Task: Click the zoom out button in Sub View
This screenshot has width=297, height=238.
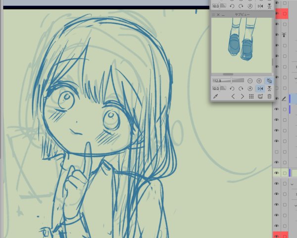Action: tap(250, 80)
